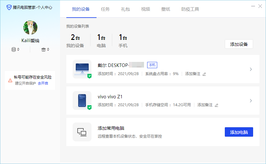Viewport: 266px width, 164px height.
Task: Click 添加备注 on the vivo Z1 row
Action: pos(205,105)
